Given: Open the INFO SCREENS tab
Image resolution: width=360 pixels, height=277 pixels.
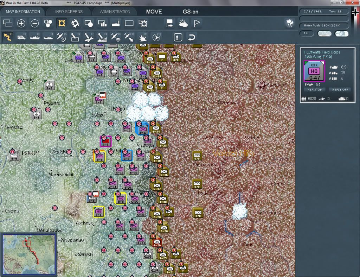Looking at the screenshot, I should pyautogui.click(x=69, y=12).
